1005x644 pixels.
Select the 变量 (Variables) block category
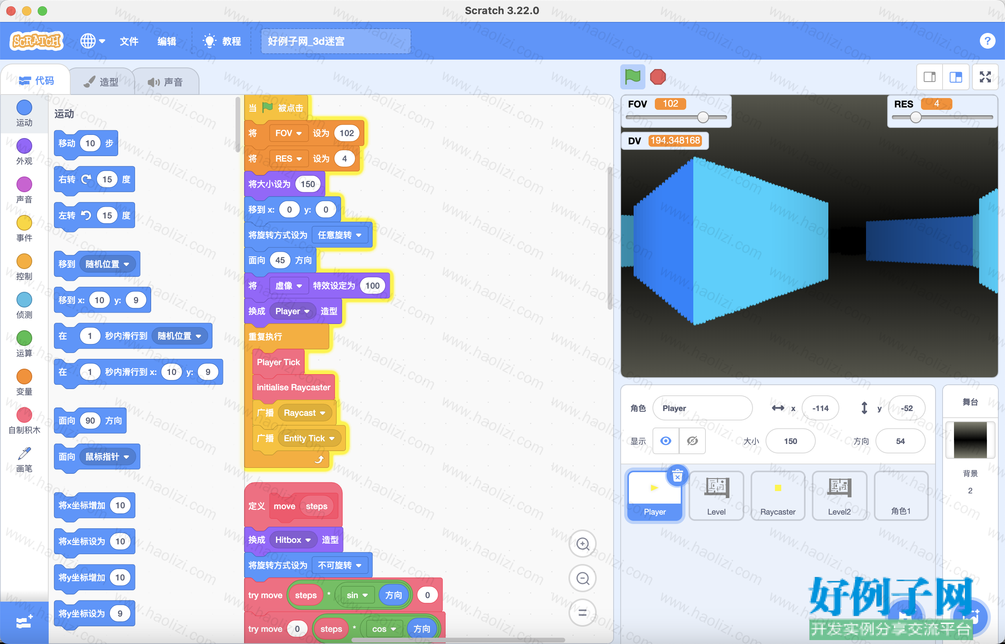click(24, 383)
